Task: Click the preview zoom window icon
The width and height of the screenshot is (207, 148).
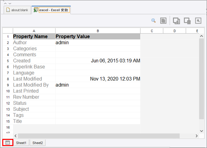Action: (198, 21)
